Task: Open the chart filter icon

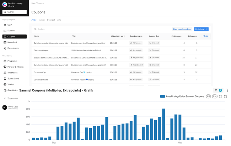Action: click(216, 90)
